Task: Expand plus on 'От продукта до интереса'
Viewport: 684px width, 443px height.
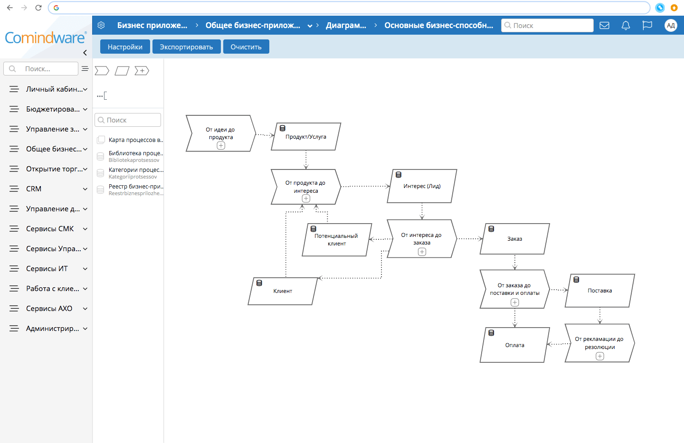Action: point(306,198)
